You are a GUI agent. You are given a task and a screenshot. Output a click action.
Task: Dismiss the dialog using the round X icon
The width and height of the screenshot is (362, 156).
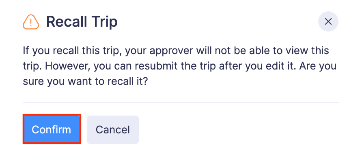click(328, 21)
